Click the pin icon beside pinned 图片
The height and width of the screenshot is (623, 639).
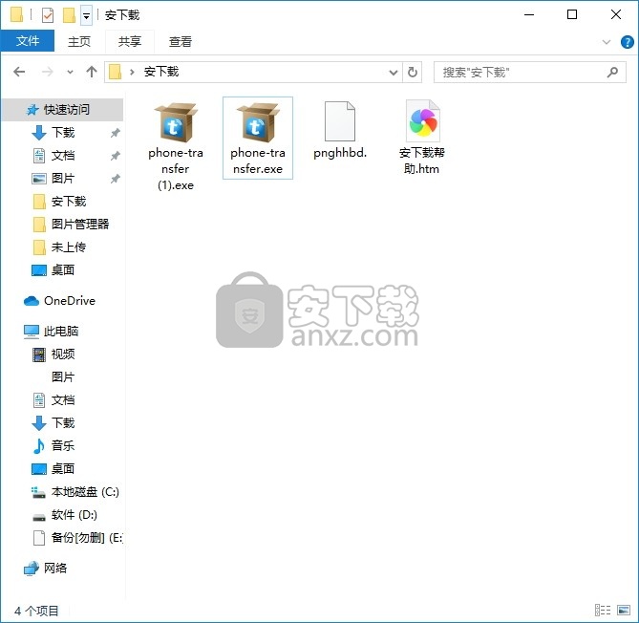(x=116, y=179)
